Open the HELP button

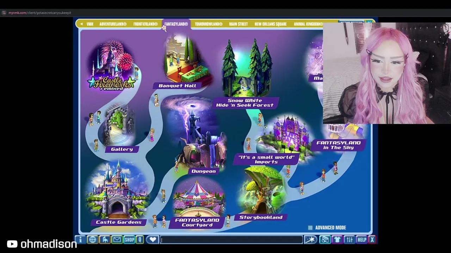362,240
